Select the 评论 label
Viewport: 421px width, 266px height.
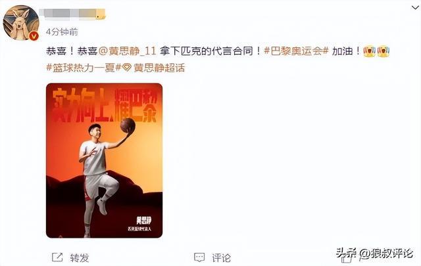pos(221,258)
